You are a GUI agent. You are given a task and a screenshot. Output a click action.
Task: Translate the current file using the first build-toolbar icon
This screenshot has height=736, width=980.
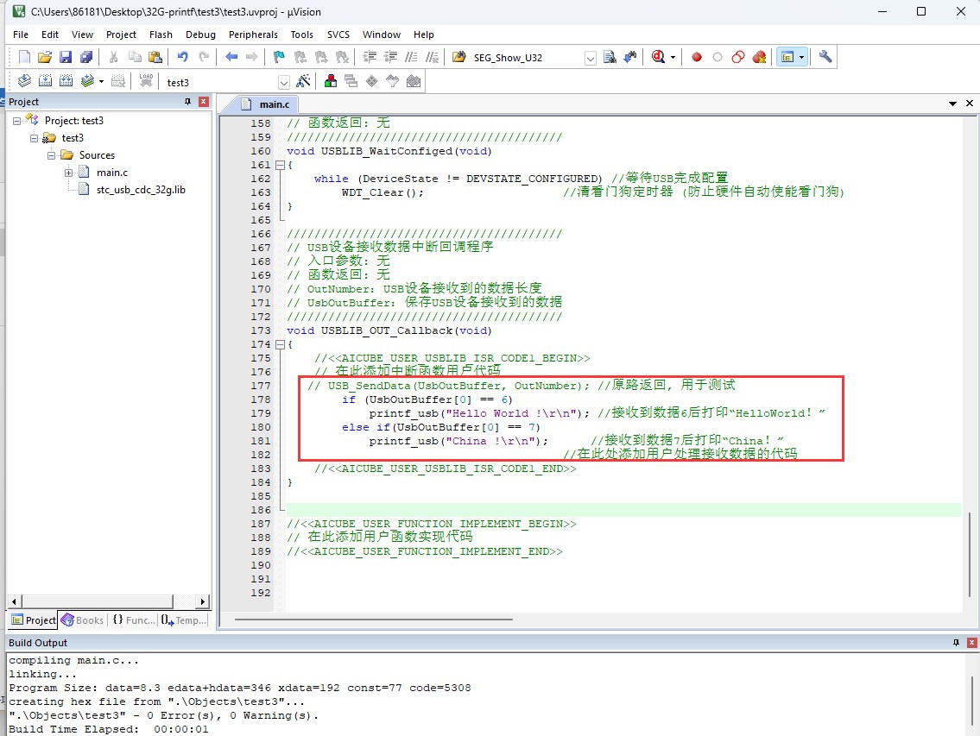(24, 81)
